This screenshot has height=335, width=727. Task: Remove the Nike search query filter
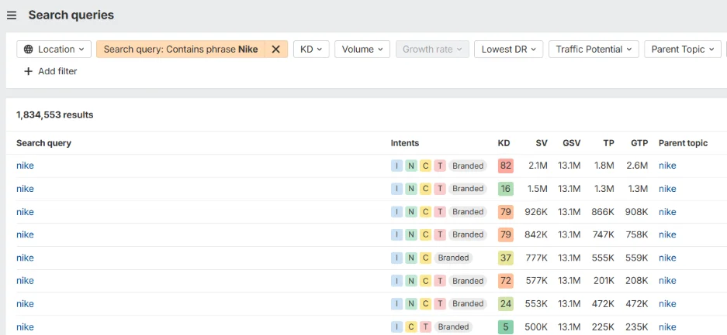tap(275, 50)
